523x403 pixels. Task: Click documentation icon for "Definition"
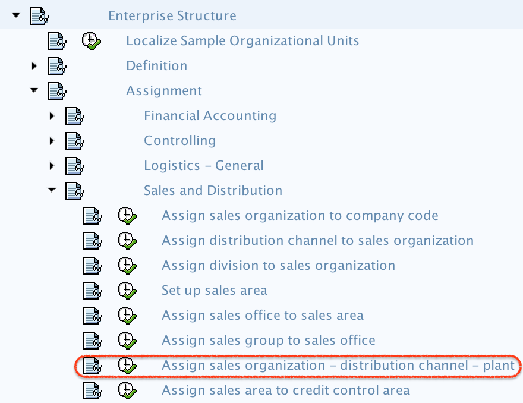coord(56,65)
